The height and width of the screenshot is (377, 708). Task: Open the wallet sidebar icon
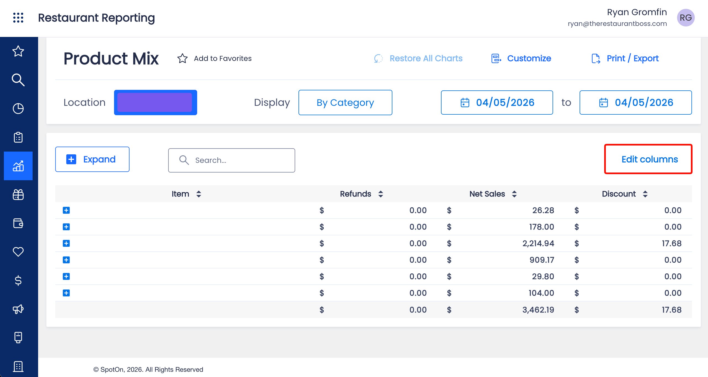(18, 223)
